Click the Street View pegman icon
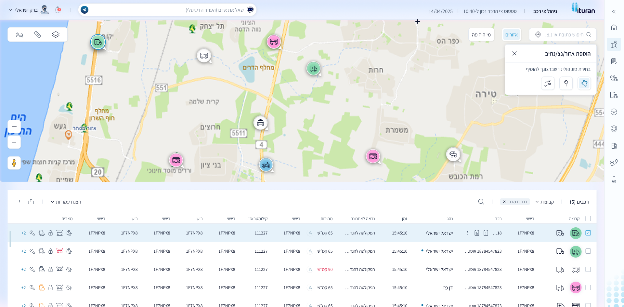The width and height of the screenshot is (624, 307). tap(14, 163)
